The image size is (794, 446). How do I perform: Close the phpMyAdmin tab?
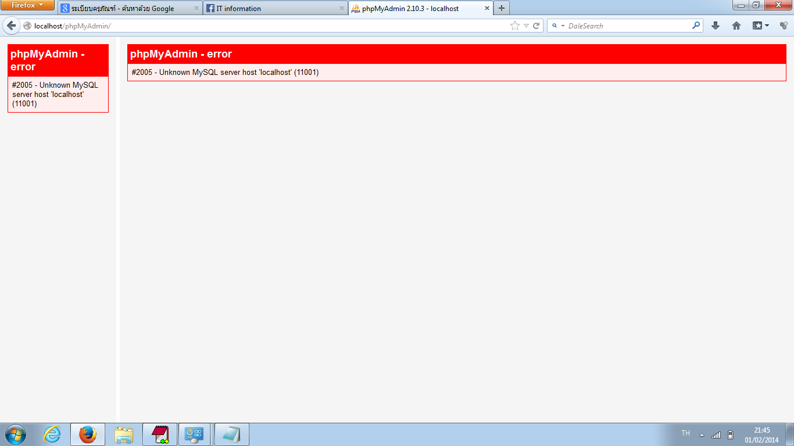[487, 9]
